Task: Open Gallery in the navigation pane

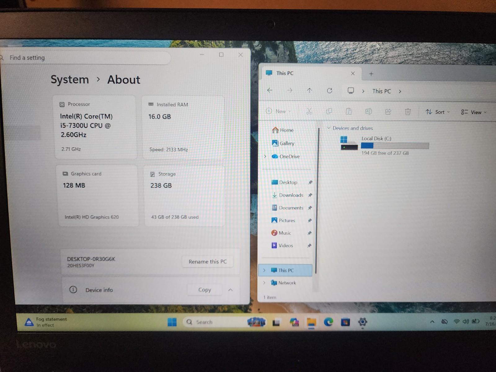Action: click(283, 143)
